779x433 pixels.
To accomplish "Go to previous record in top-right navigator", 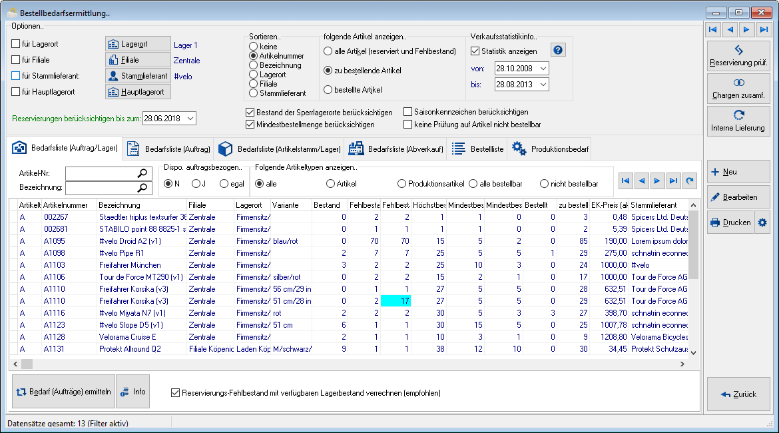I will [x=730, y=29].
